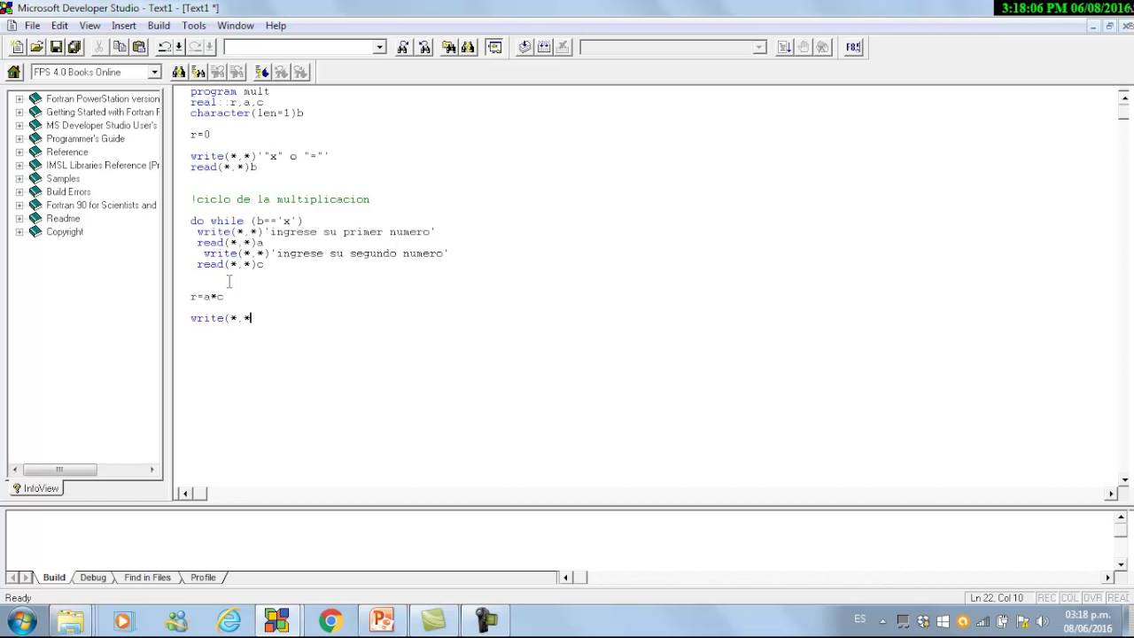Open Undo history dropdown arrow

coord(178,47)
